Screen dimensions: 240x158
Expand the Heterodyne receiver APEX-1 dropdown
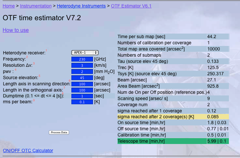pos(85,52)
